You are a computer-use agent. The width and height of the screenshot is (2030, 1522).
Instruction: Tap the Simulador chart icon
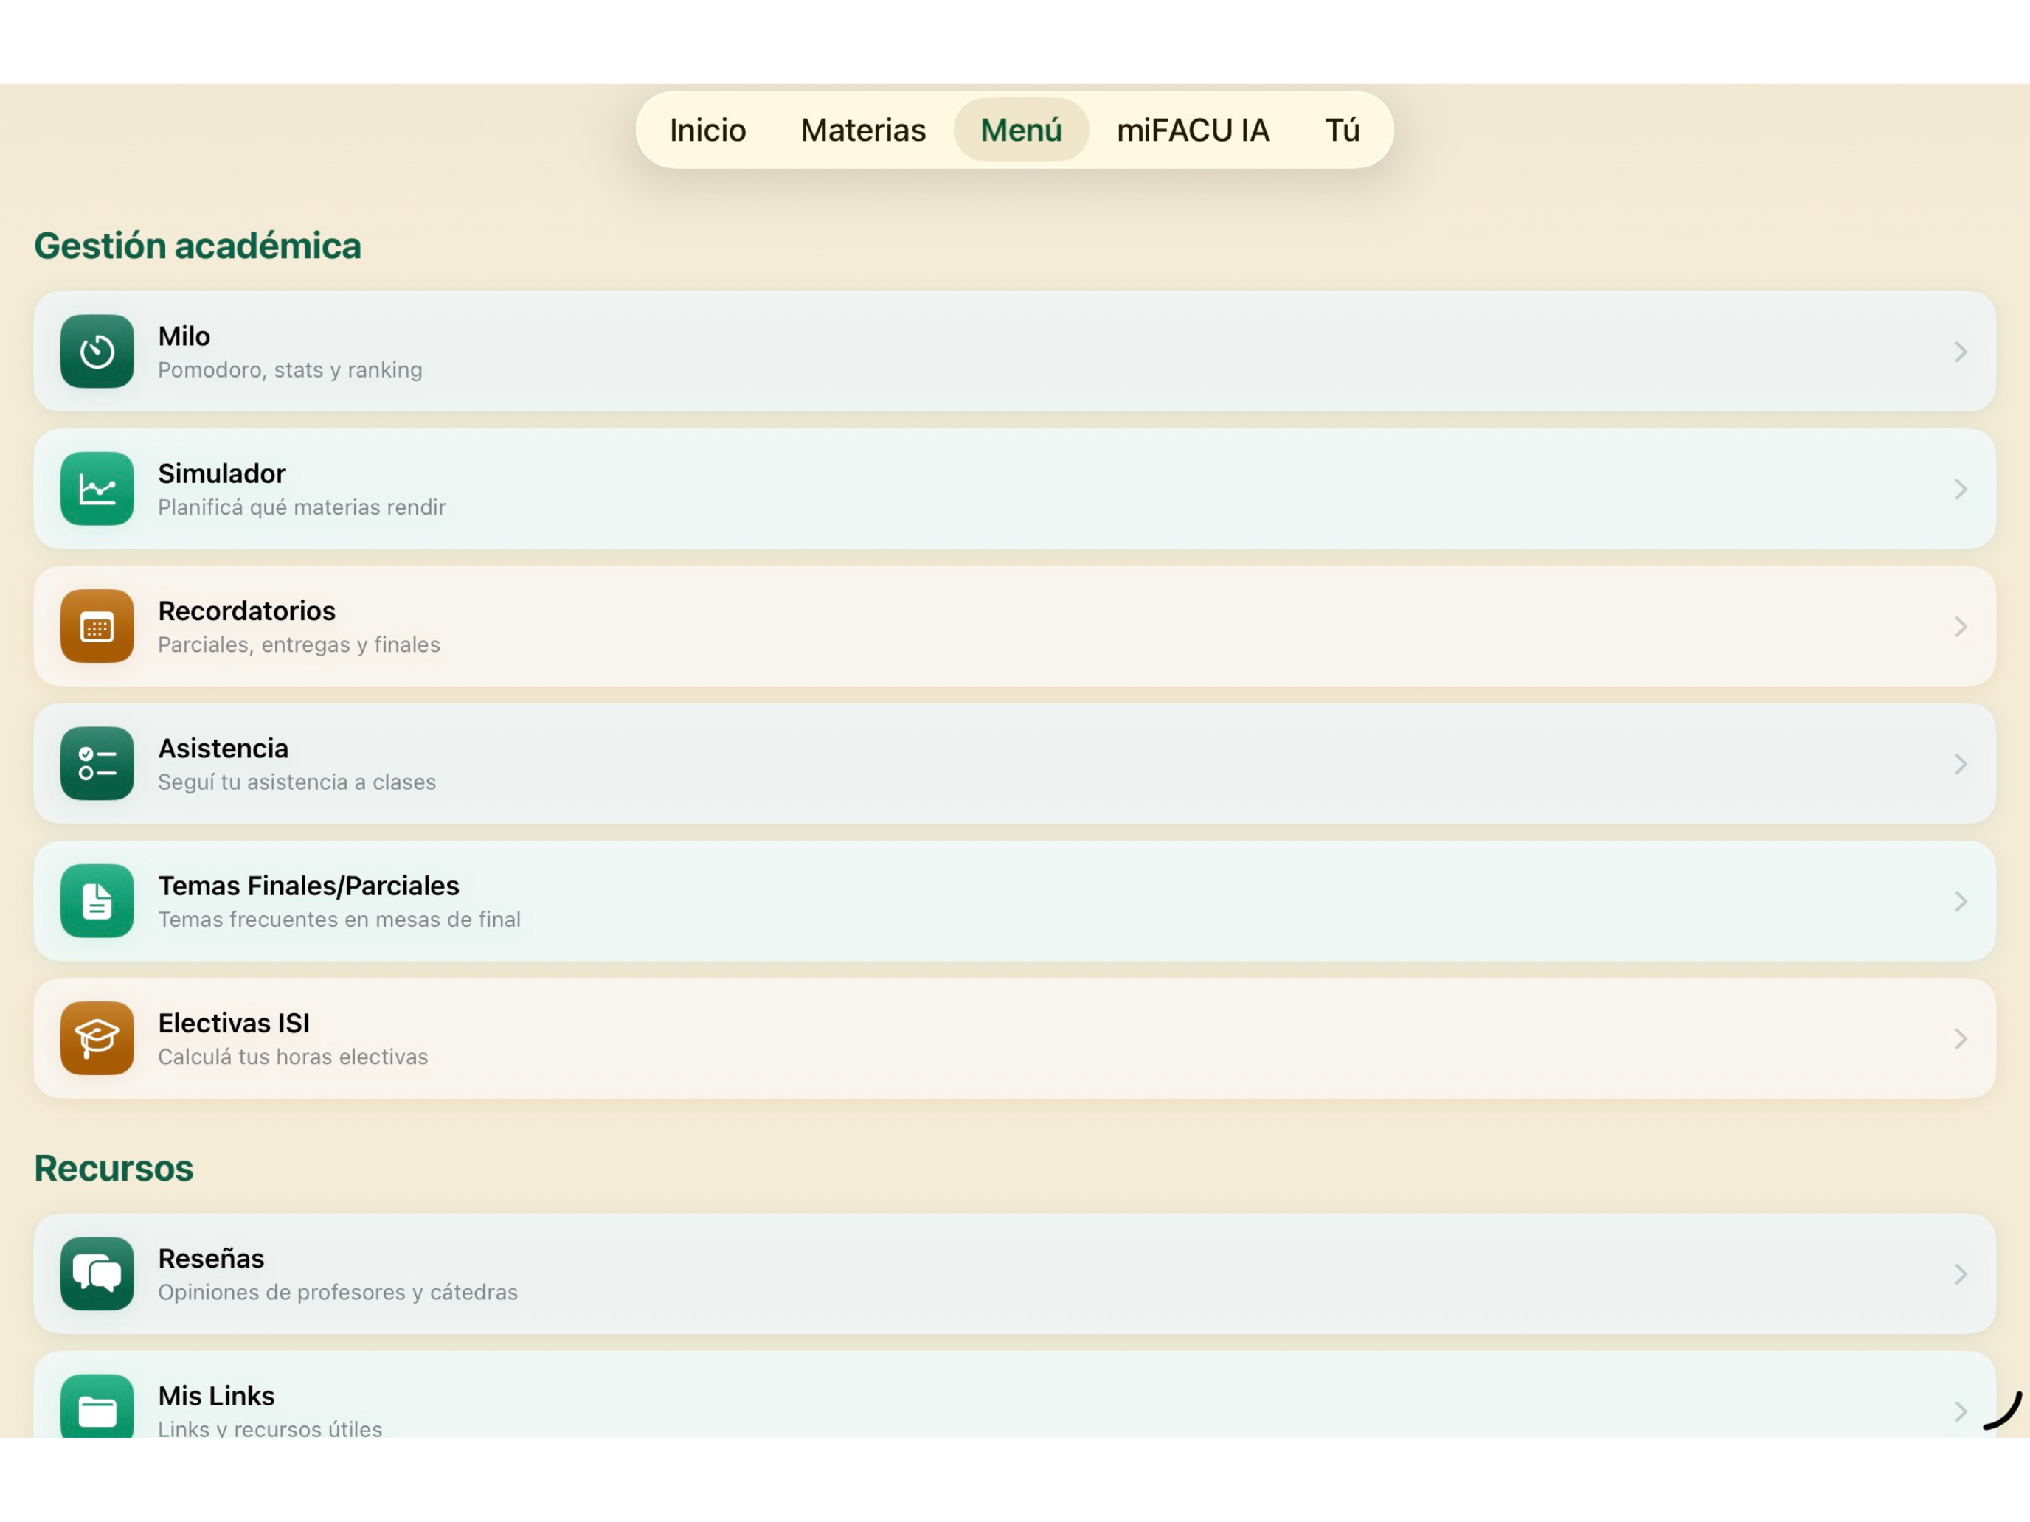[x=97, y=489]
